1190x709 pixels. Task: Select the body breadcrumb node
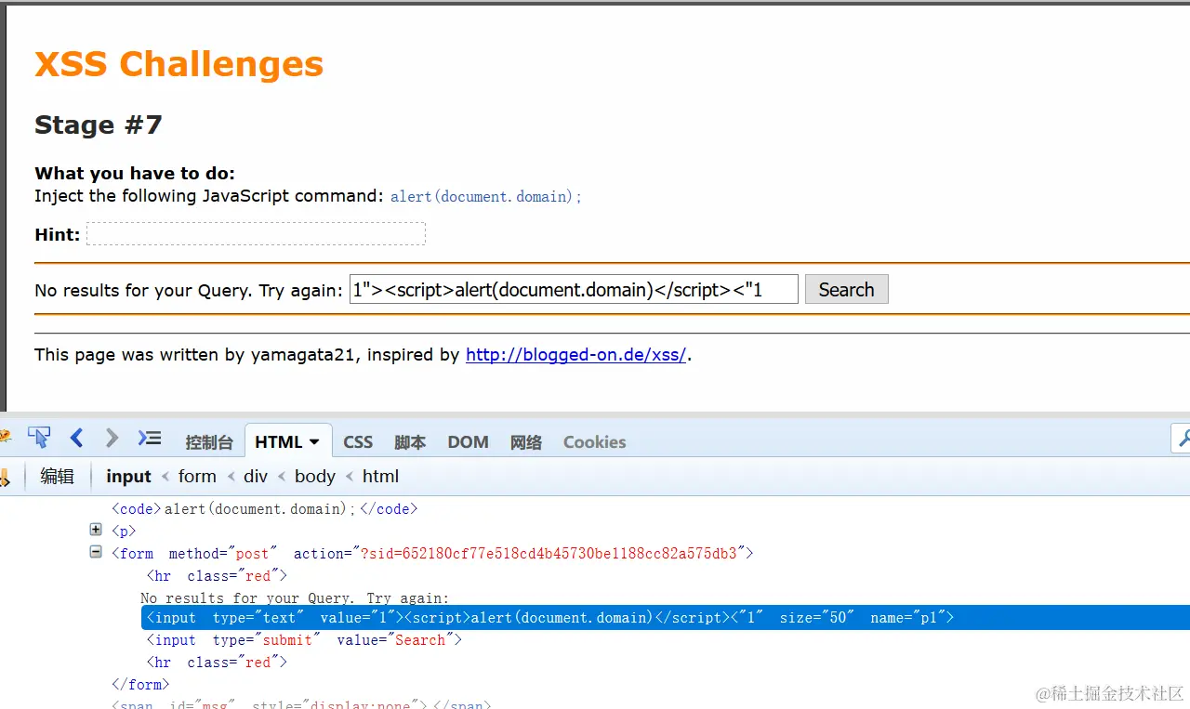click(x=315, y=476)
